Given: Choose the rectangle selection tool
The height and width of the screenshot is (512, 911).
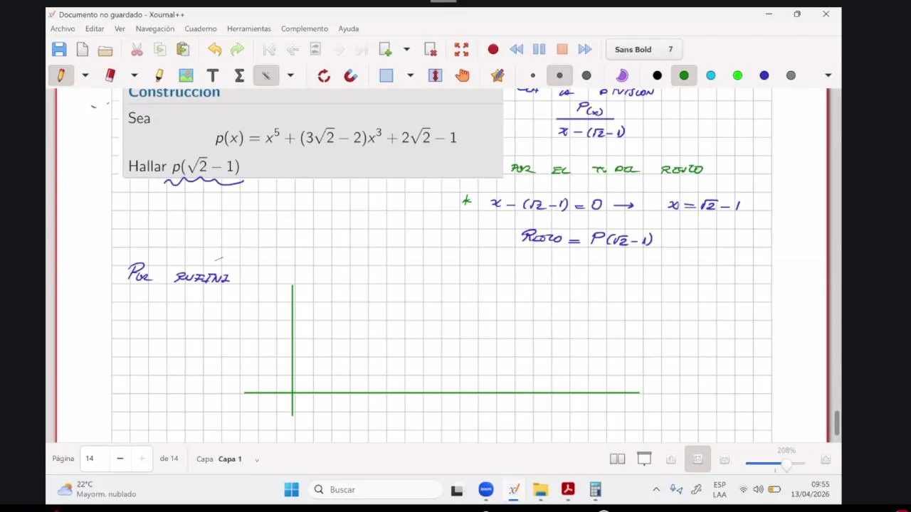Looking at the screenshot, I should coord(386,75).
